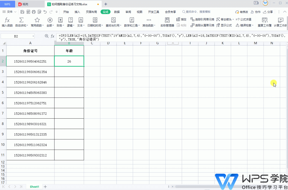Add a new document tab with plus

106,4
